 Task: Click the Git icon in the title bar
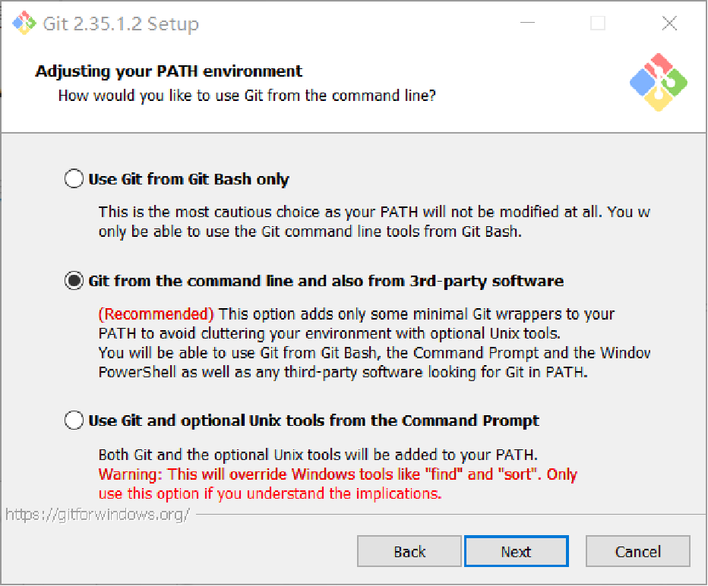point(24,24)
